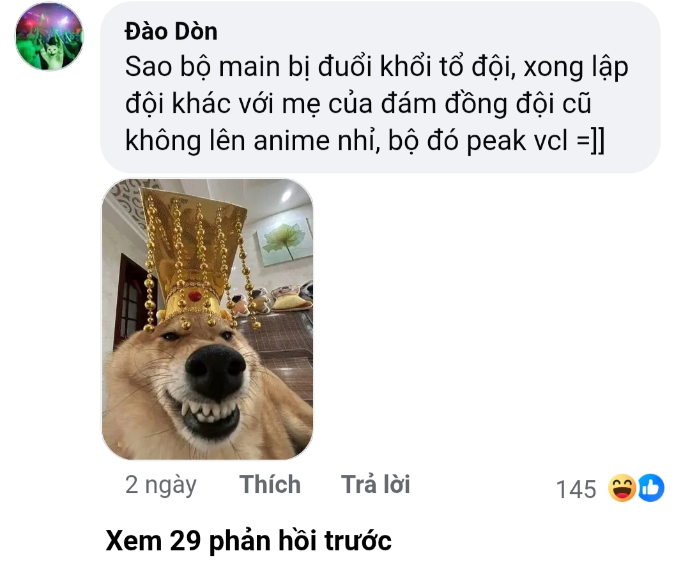This screenshot has width=690, height=572.
Task: Open Đào Dòn's profile picture avatar
Action: point(49,37)
